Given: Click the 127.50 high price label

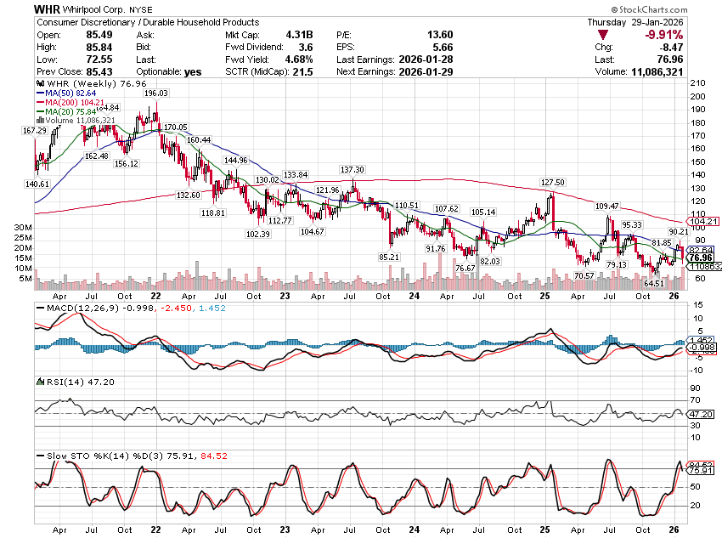Looking at the screenshot, I should click(x=552, y=182).
